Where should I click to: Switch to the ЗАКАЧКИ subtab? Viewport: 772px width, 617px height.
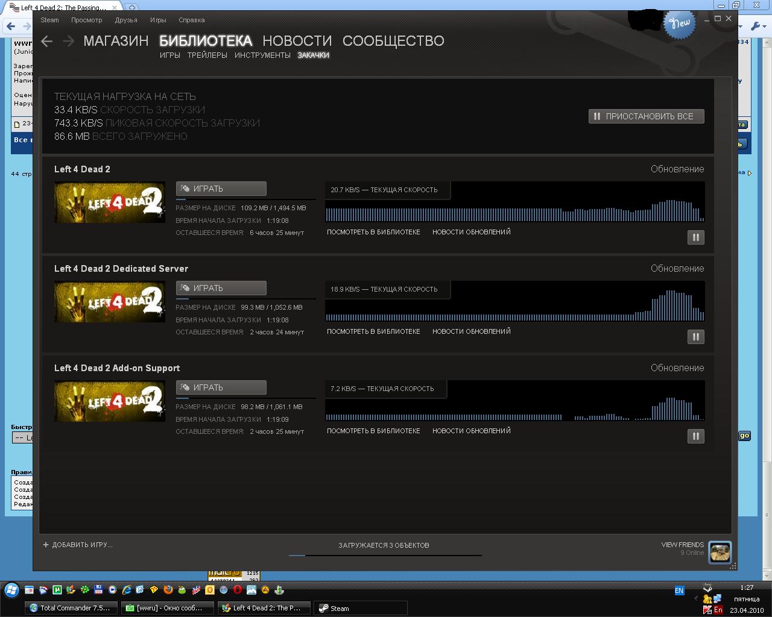pyautogui.click(x=313, y=55)
